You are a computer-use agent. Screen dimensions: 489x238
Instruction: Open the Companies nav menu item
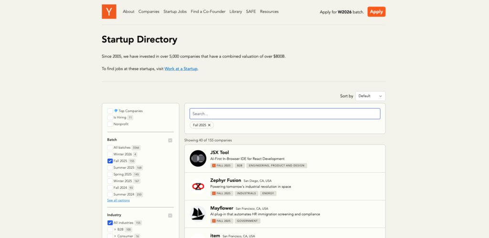[149, 11]
